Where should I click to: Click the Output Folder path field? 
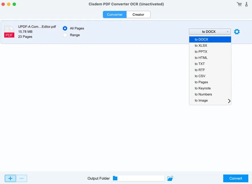tap(138, 178)
